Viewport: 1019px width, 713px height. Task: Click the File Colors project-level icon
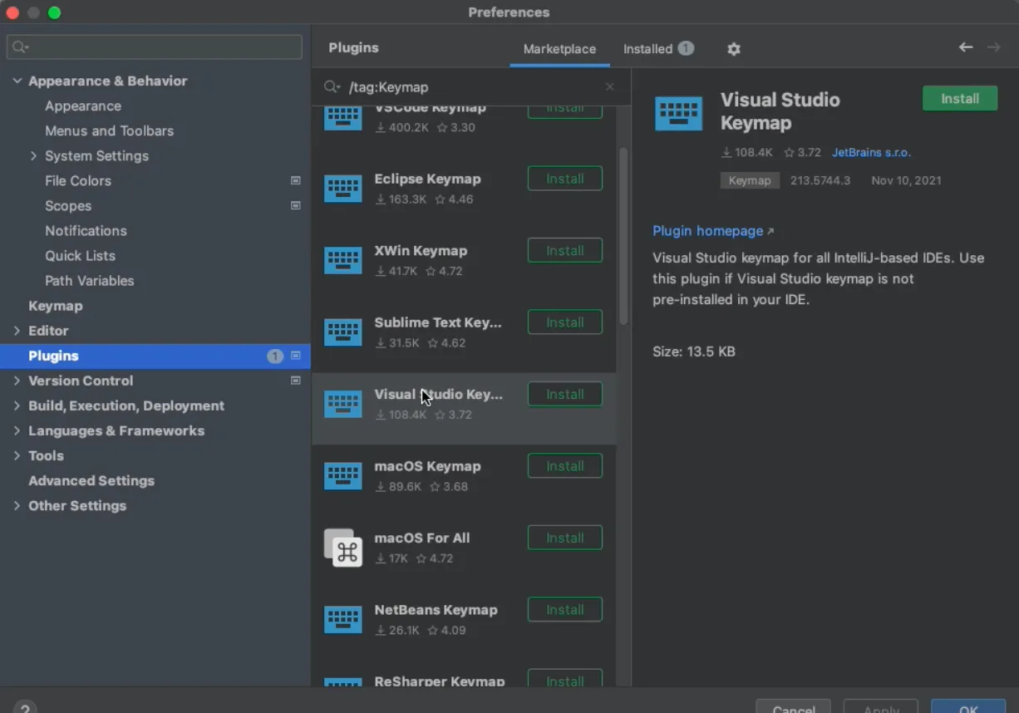[x=295, y=180]
